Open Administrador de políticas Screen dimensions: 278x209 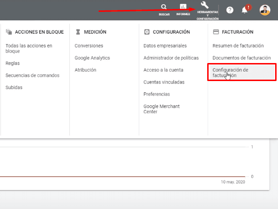(171, 58)
